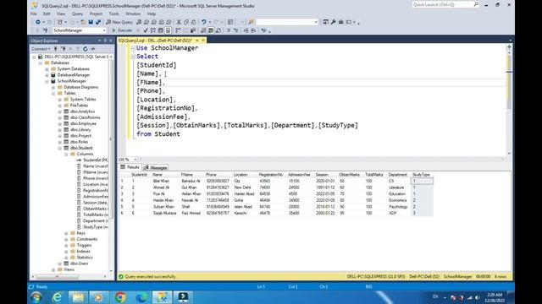Click the Parse checkmark icon
The width and height of the screenshot is (542, 304).
[x=146, y=30]
